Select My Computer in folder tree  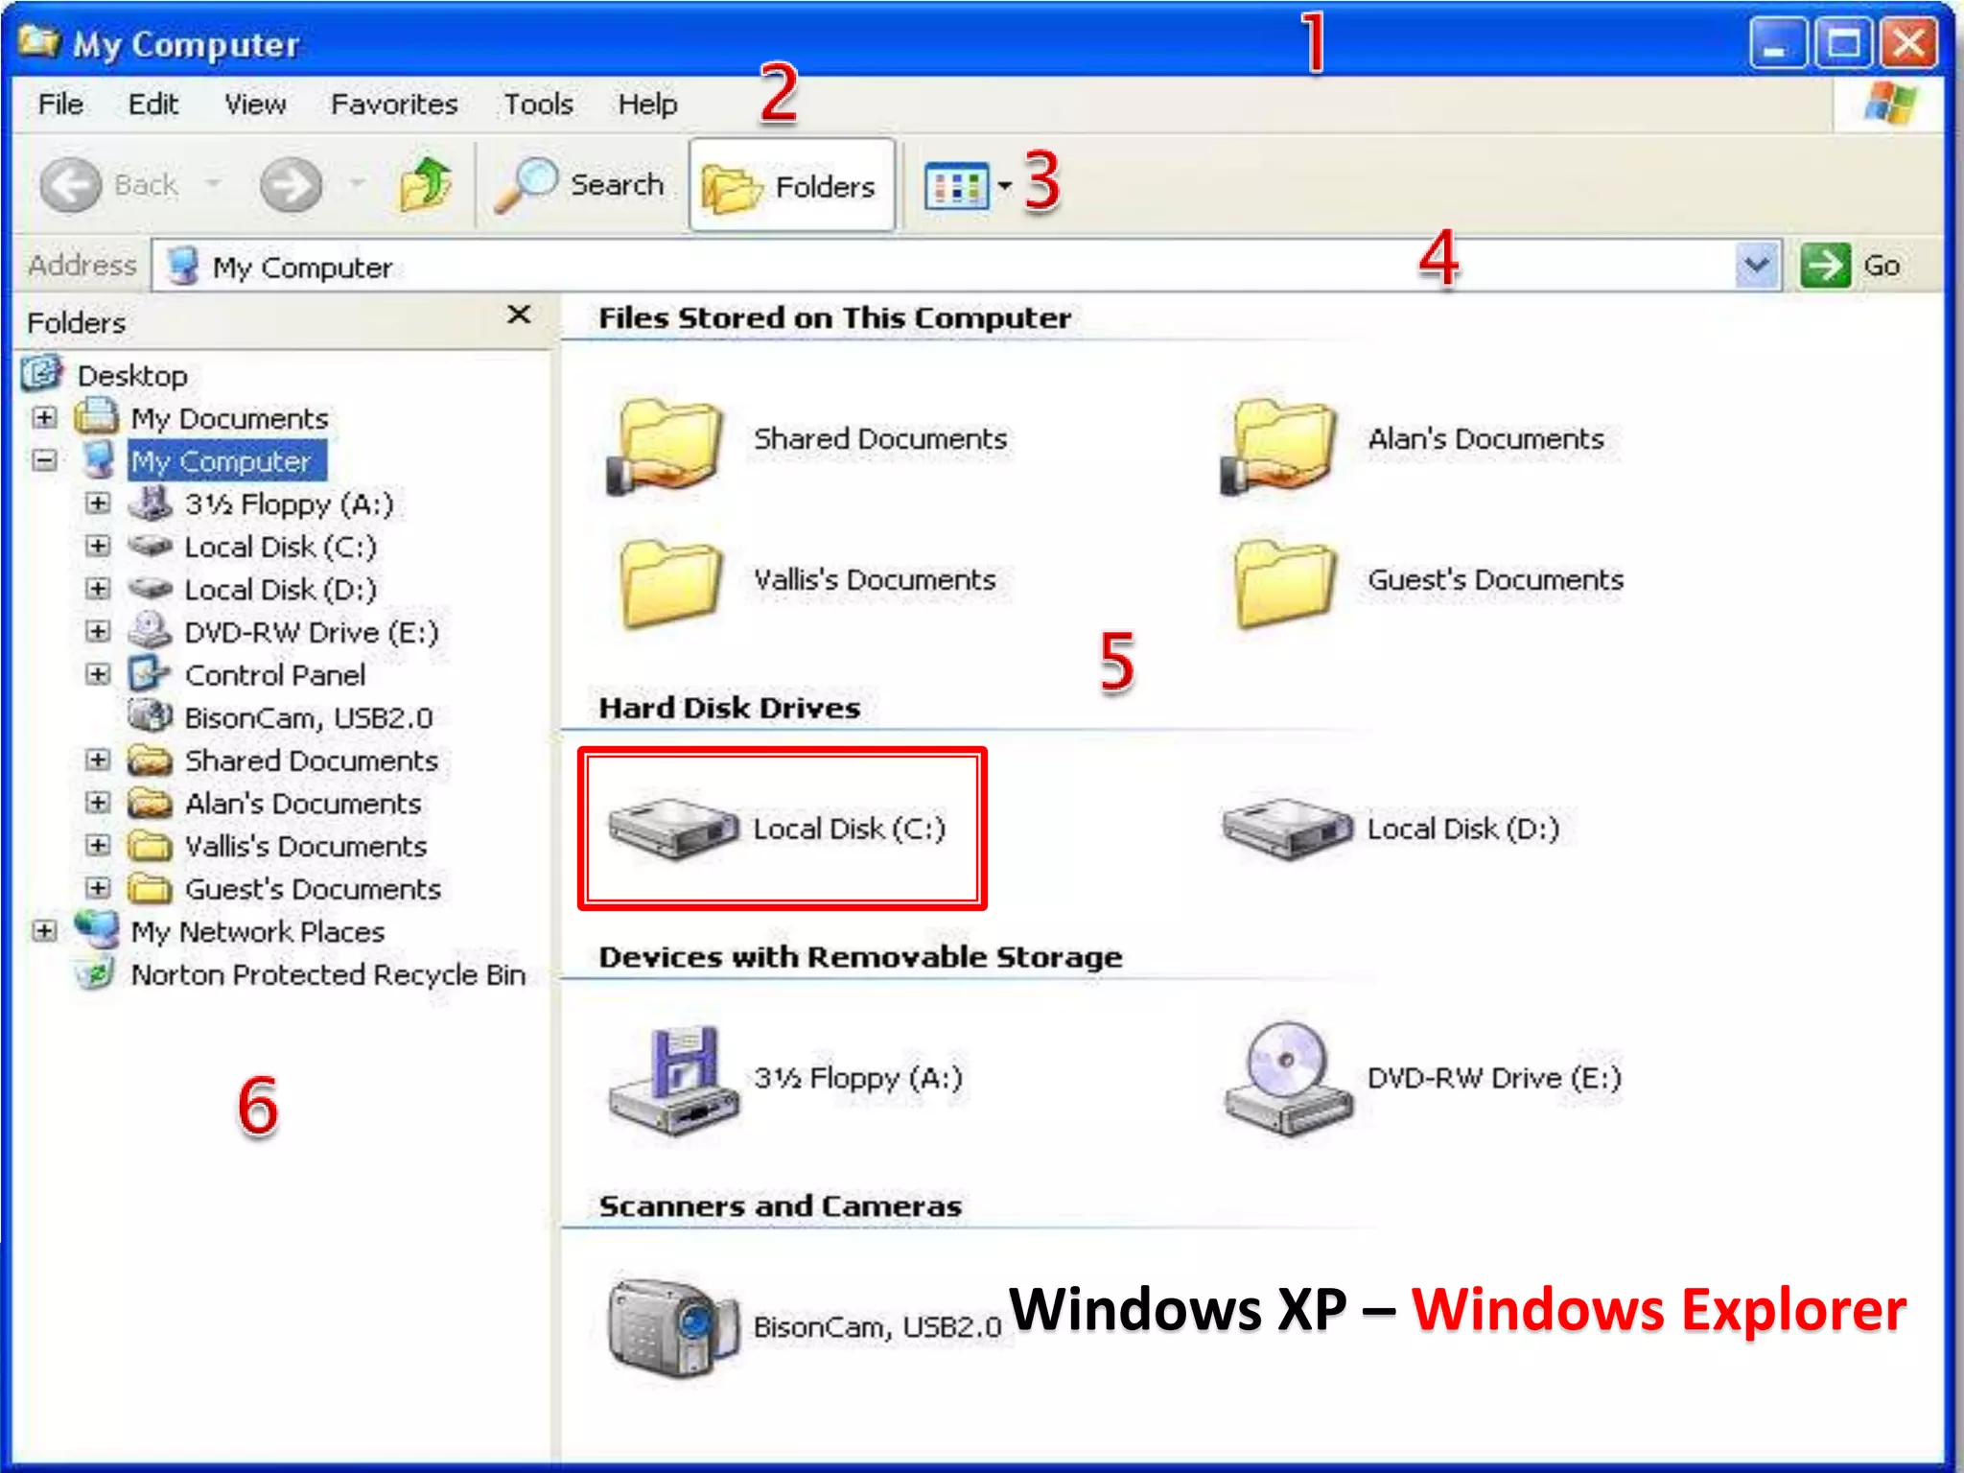[228, 461]
